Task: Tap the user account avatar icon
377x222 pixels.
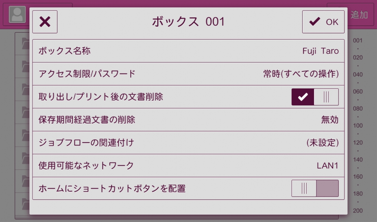Action: (17, 14)
